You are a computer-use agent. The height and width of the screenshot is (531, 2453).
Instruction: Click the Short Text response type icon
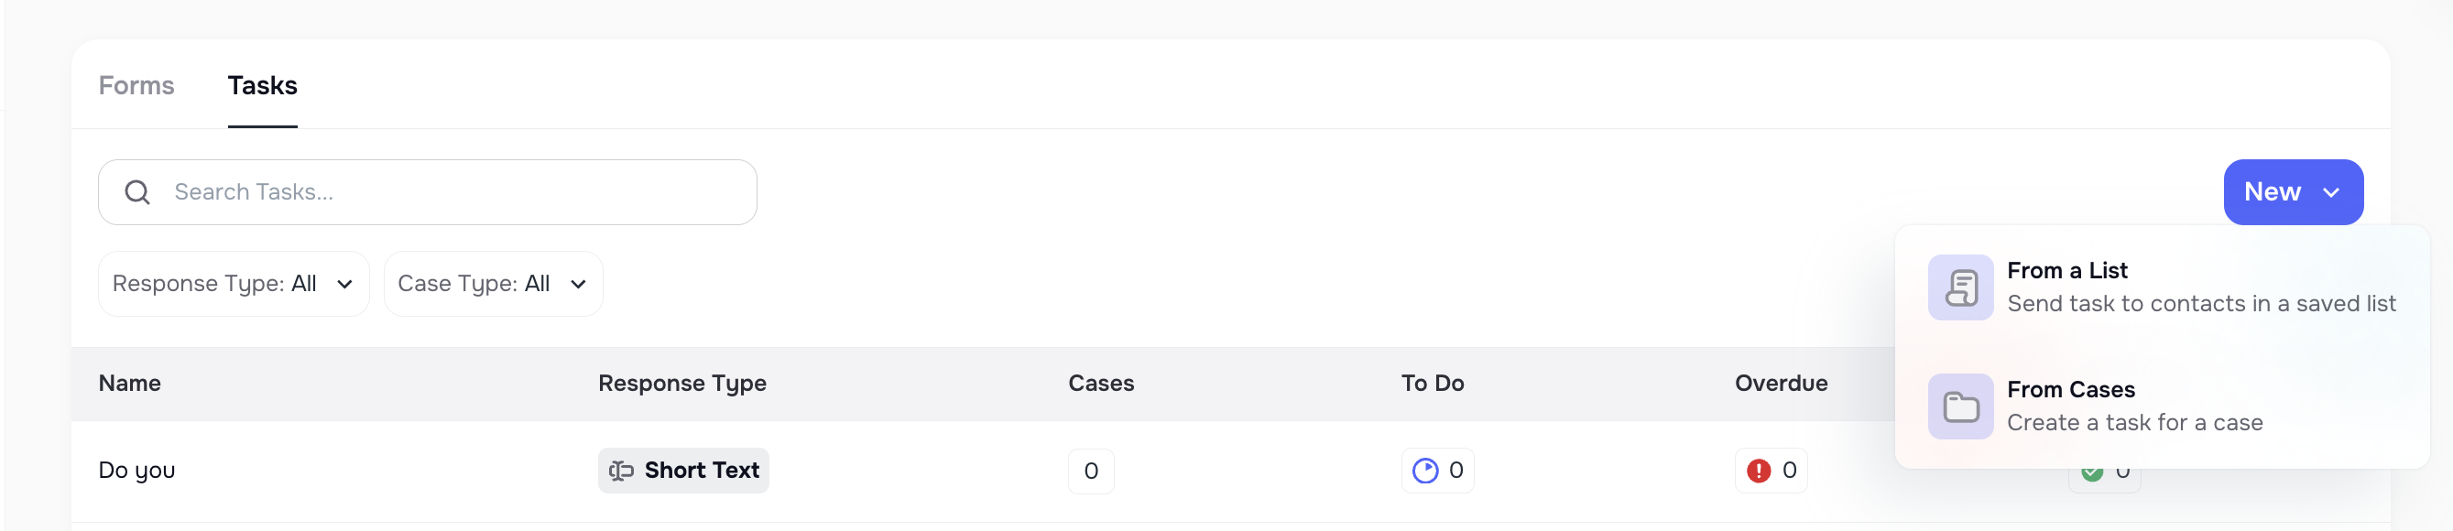(x=621, y=470)
